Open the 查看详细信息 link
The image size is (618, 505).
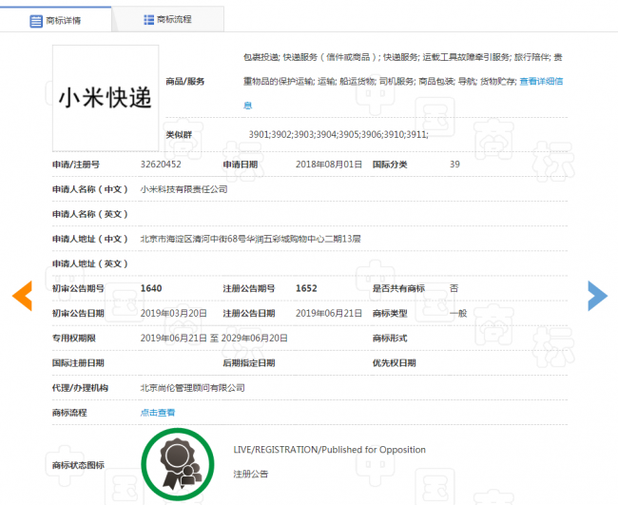click(541, 82)
